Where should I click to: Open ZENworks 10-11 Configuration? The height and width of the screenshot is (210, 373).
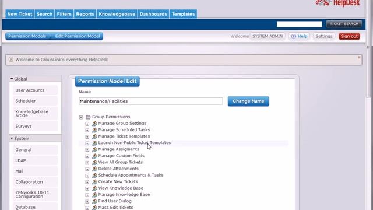tap(35, 194)
